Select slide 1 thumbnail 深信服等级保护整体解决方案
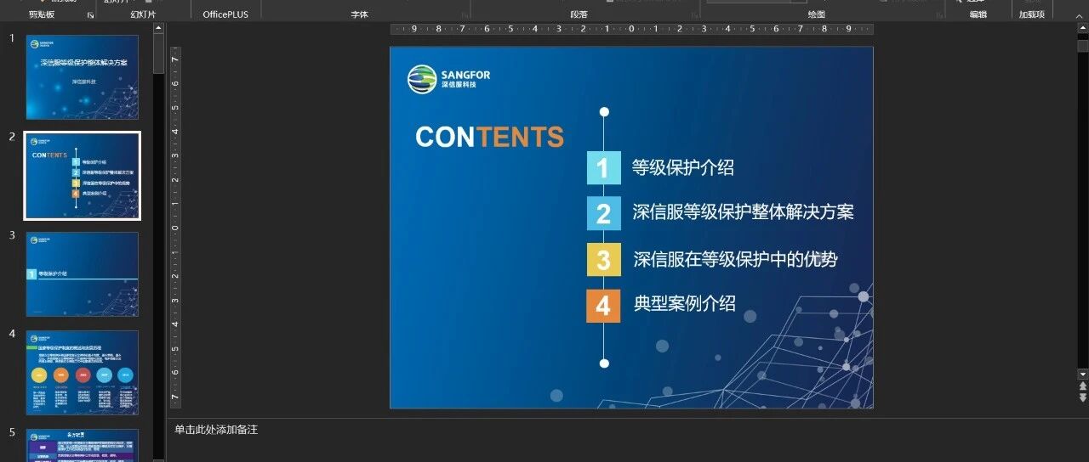 point(83,77)
